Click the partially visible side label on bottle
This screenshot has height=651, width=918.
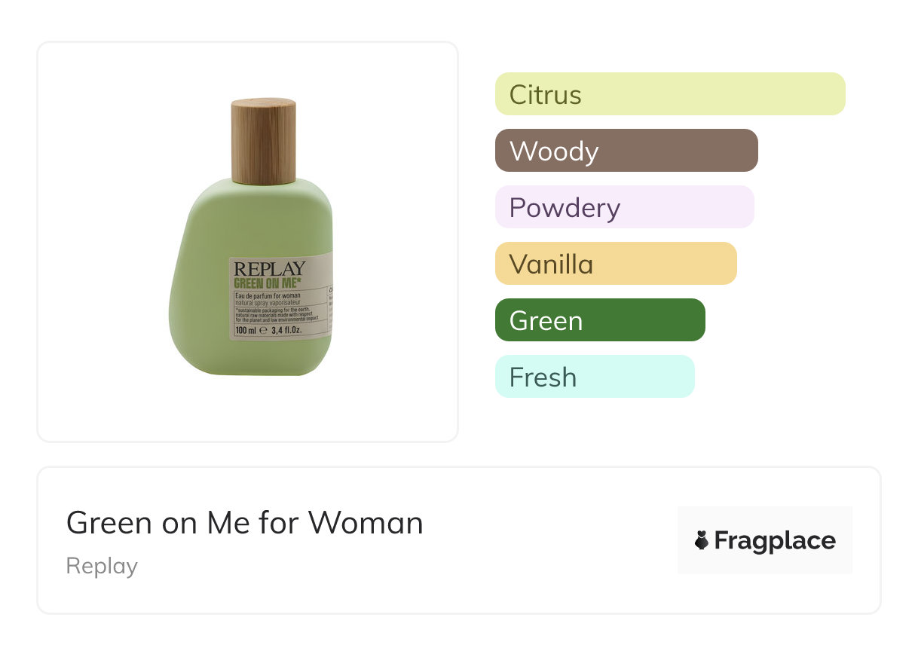330,301
